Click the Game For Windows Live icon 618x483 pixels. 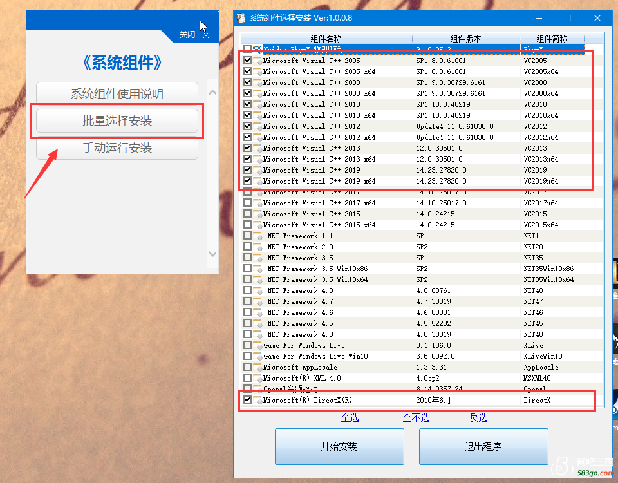pyautogui.click(x=257, y=345)
